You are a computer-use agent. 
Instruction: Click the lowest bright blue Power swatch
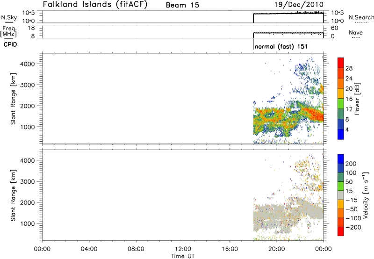[x=341, y=134]
